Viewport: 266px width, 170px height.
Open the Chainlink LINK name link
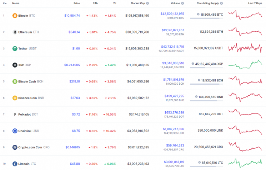tap(29, 131)
